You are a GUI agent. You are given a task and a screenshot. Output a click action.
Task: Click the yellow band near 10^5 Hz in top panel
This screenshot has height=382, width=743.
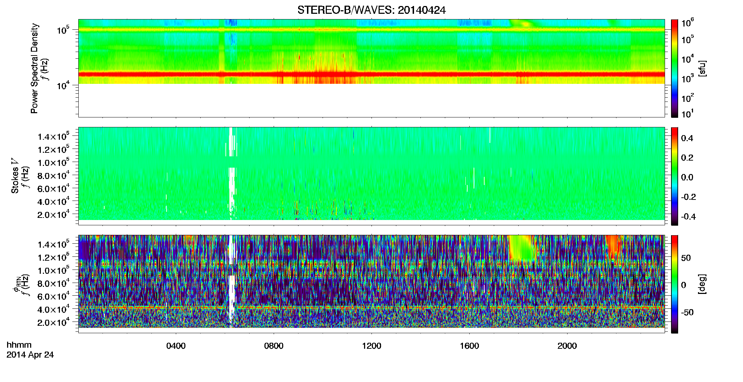click(371, 30)
